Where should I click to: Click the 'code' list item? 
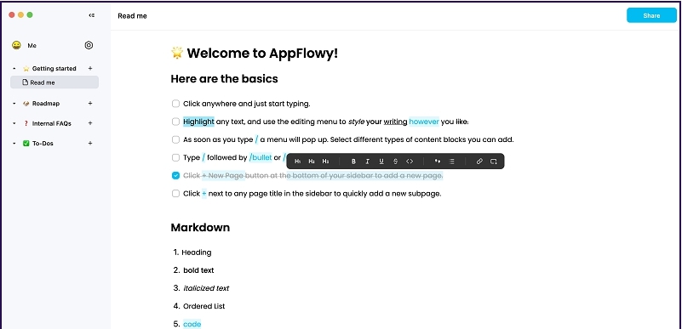(x=192, y=324)
